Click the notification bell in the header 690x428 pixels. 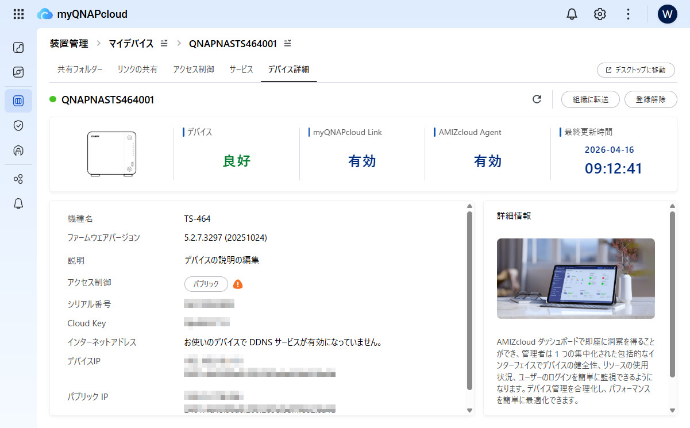click(x=572, y=14)
